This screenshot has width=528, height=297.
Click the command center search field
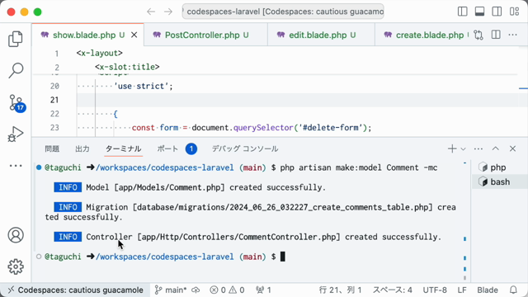click(x=283, y=12)
